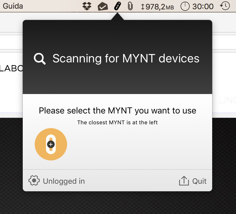236x214 pixels.
Task: Toggle the MYNT menu bar icon
Action: pos(117,6)
